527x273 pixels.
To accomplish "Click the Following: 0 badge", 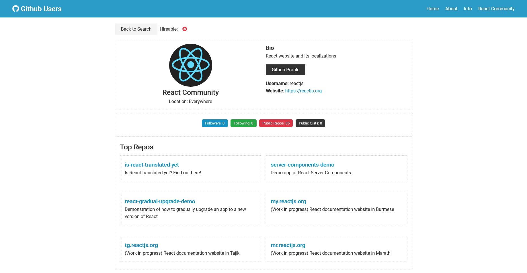I will pyautogui.click(x=243, y=123).
